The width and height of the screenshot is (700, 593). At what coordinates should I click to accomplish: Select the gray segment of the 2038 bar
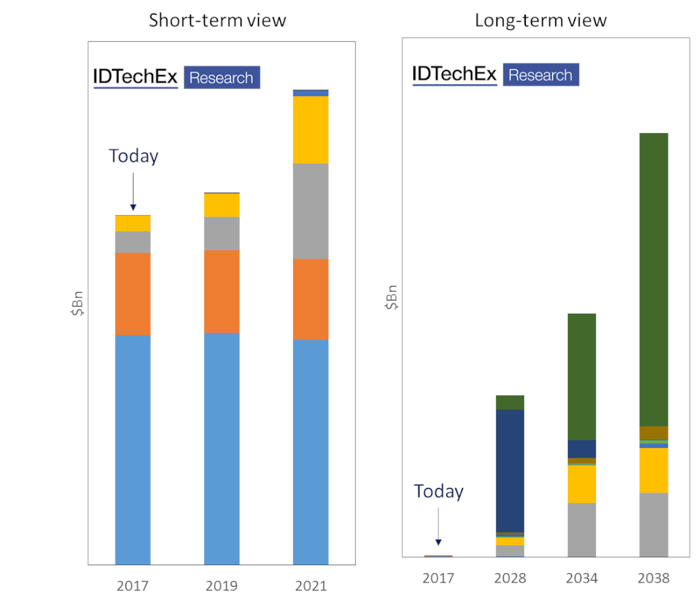654,525
